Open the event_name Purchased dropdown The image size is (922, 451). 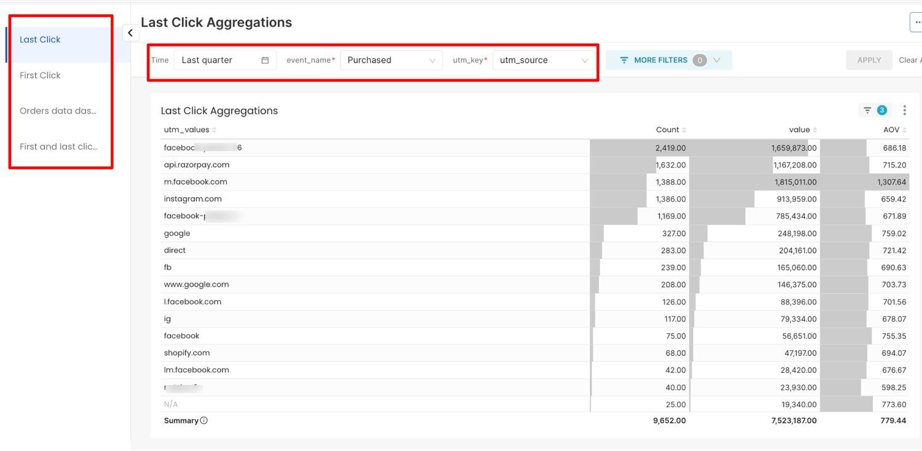[392, 60]
